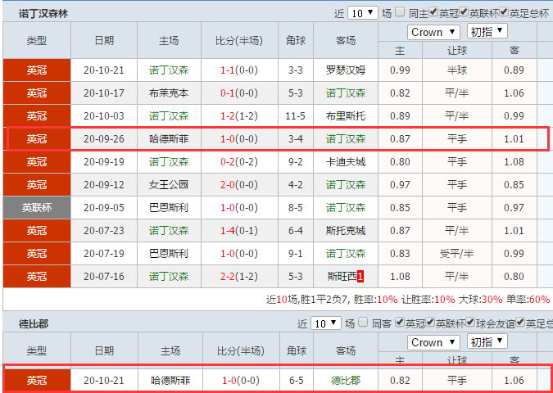Click away team 斯托克城

346,231
